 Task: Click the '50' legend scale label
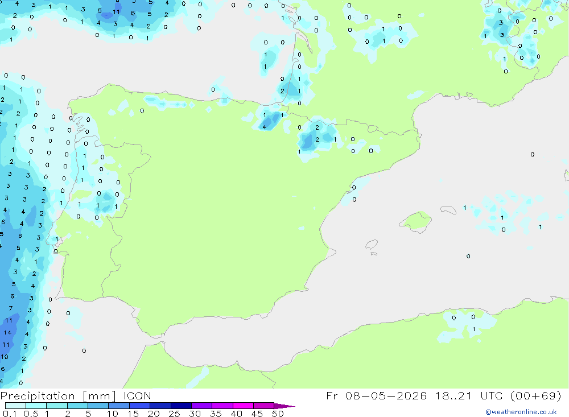point(278,414)
